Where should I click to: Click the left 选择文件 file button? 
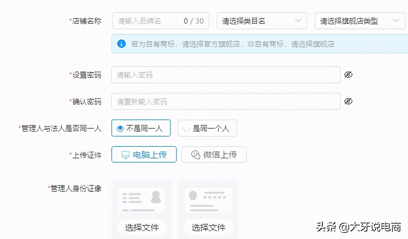(142, 227)
